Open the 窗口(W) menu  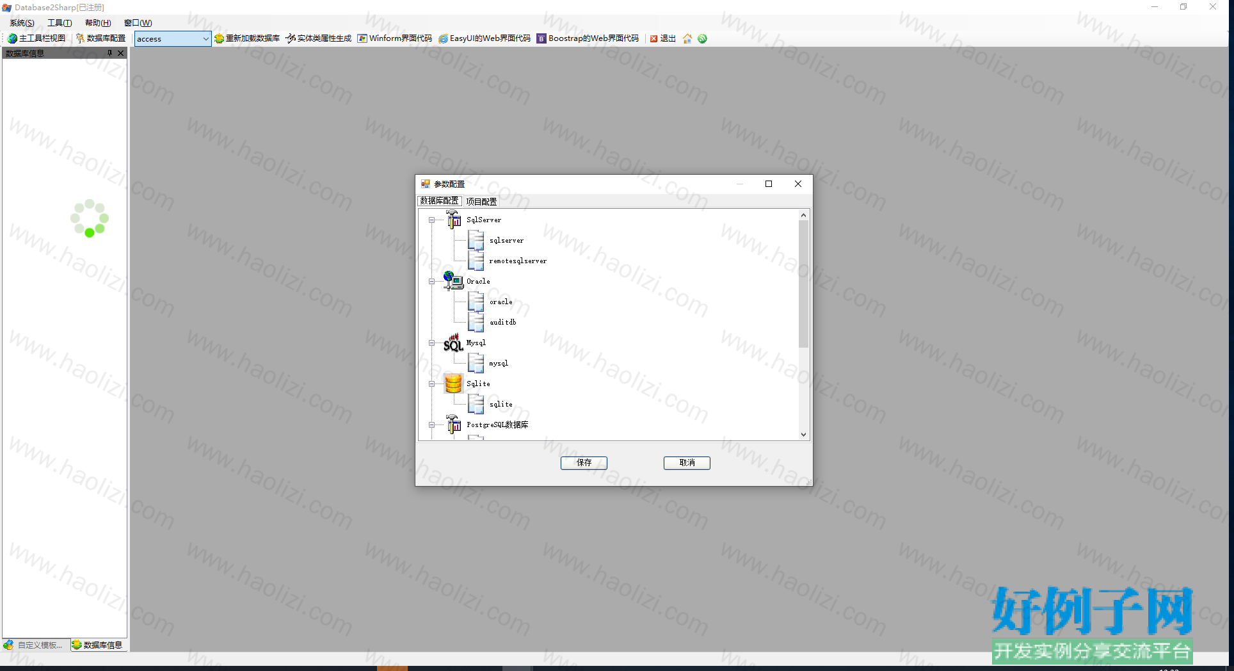coord(138,23)
